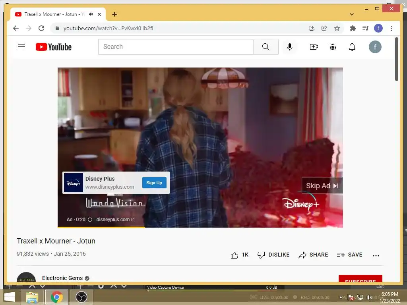
Task: Click the address bar URL
Action: [108, 28]
